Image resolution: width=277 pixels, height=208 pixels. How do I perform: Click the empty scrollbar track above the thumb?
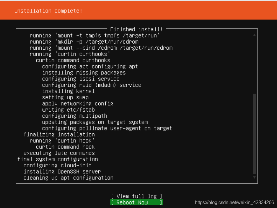(254, 65)
